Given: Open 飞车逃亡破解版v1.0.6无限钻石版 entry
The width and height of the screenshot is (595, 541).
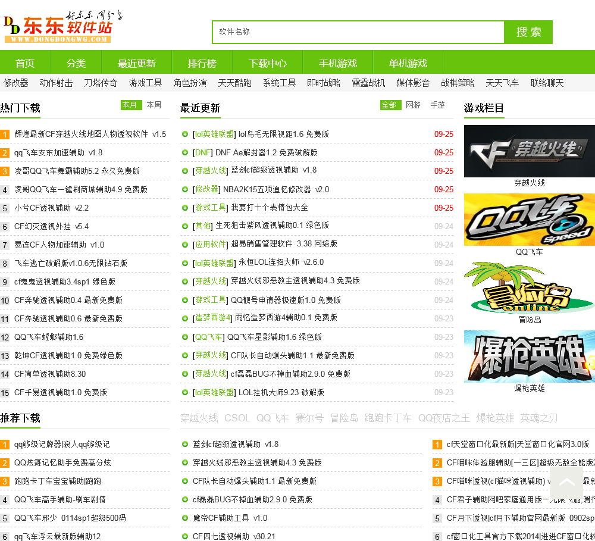Looking at the screenshot, I should (71, 264).
